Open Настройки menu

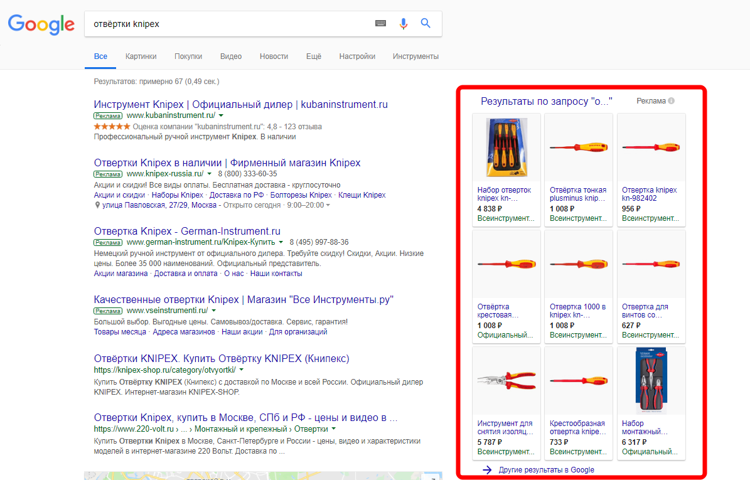click(357, 56)
